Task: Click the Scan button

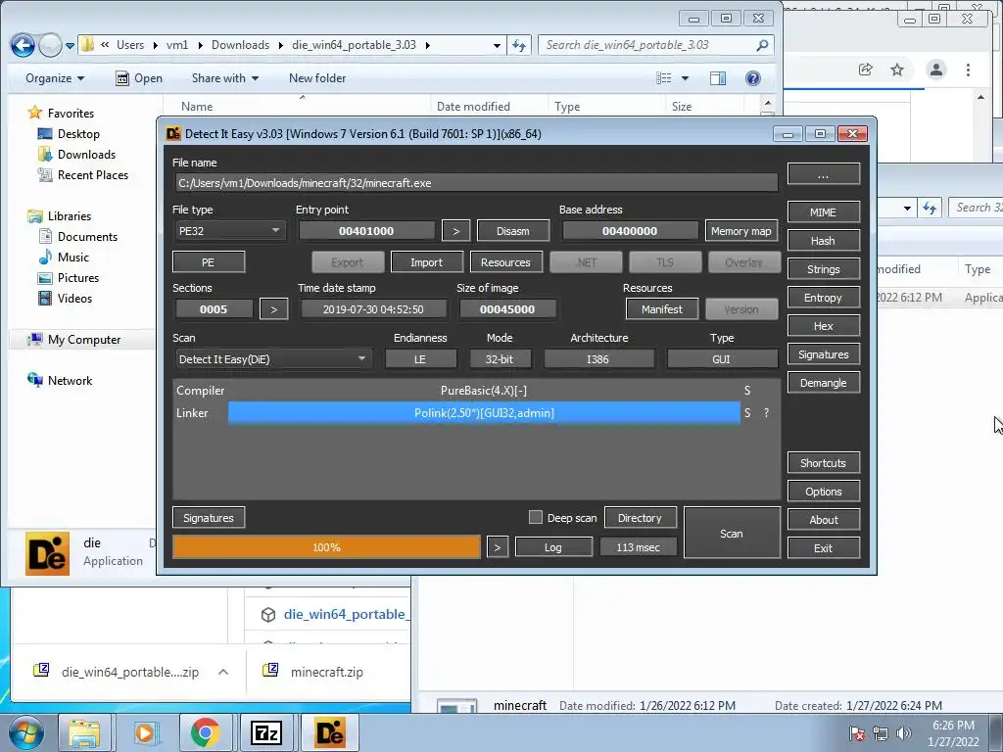Action: tap(732, 534)
